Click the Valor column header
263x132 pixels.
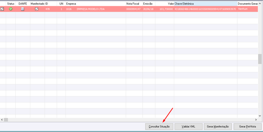tap(165, 4)
